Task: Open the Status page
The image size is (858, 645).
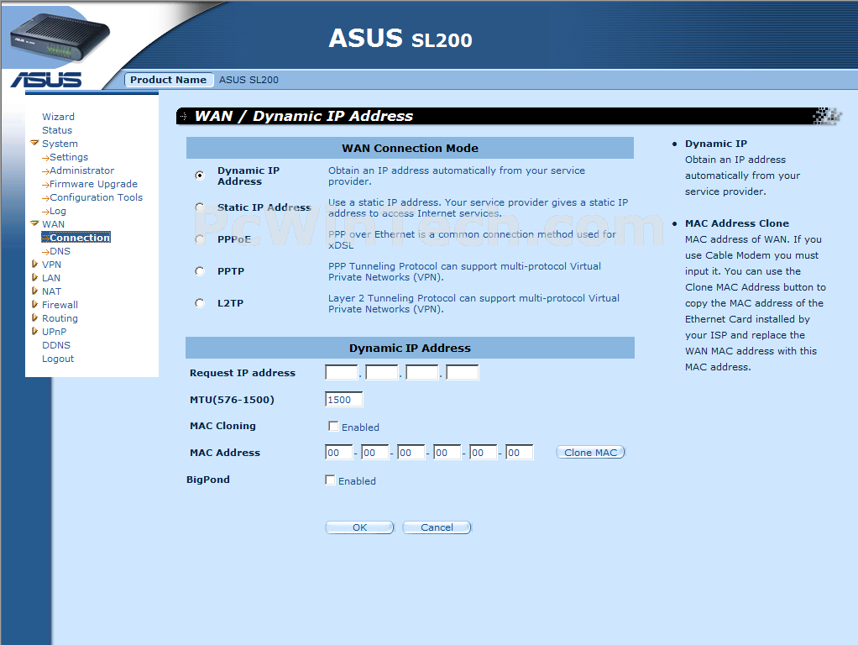Action: click(x=57, y=130)
